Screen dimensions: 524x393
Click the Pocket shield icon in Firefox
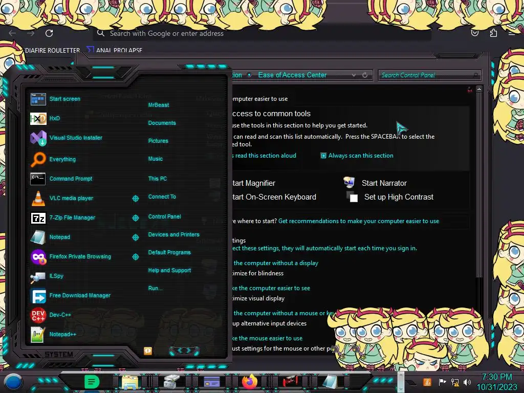pyautogui.click(x=474, y=33)
